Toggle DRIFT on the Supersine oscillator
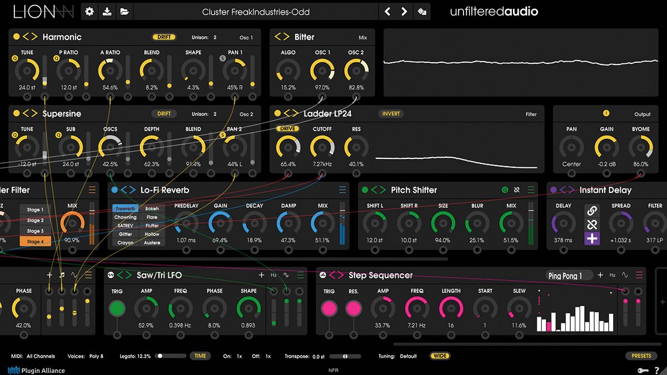This screenshot has width=667, height=375. click(x=164, y=113)
